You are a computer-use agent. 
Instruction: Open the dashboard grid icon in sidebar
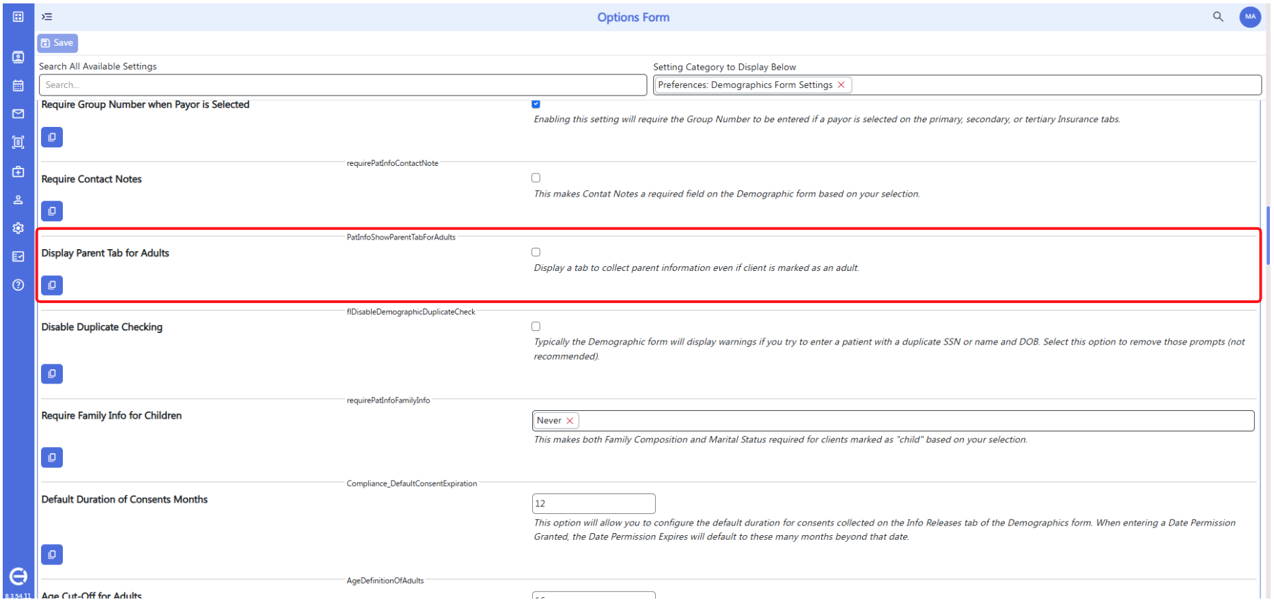(18, 16)
